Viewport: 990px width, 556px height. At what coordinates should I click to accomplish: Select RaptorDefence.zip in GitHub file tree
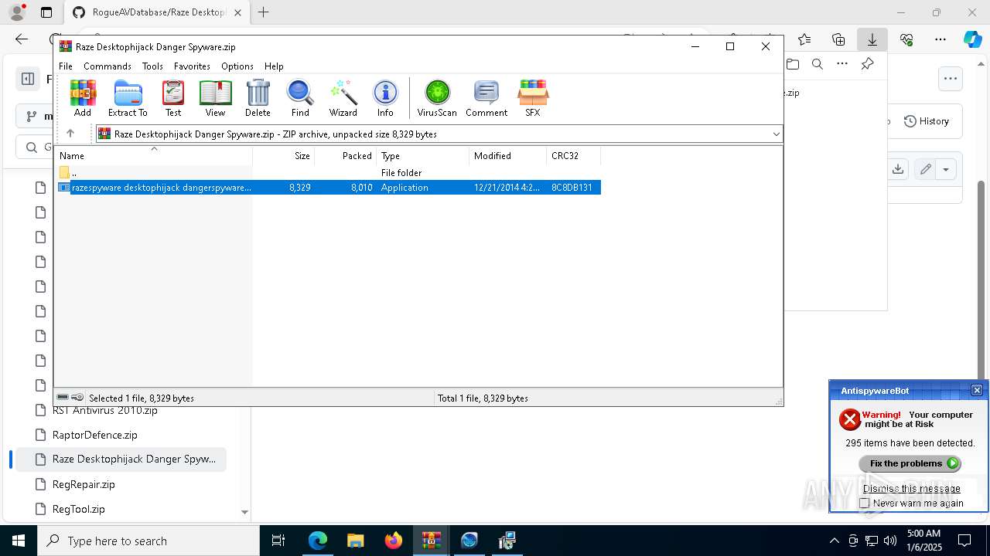tap(94, 435)
